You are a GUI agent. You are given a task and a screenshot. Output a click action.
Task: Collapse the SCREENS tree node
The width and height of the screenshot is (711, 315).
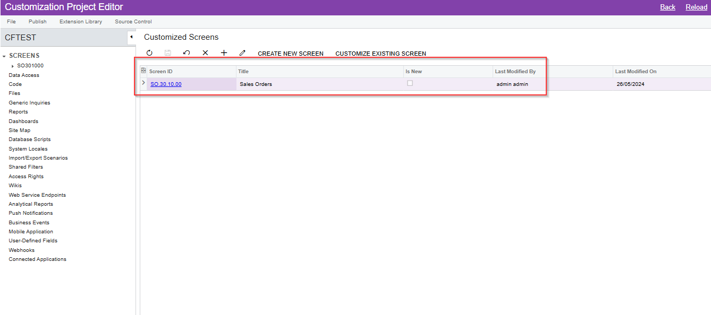tap(4, 56)
